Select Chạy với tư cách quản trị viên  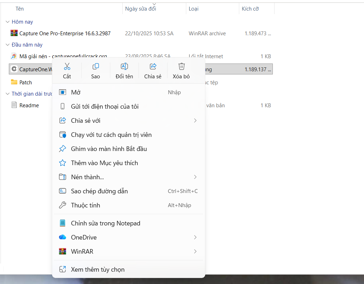tap(111, 135)
